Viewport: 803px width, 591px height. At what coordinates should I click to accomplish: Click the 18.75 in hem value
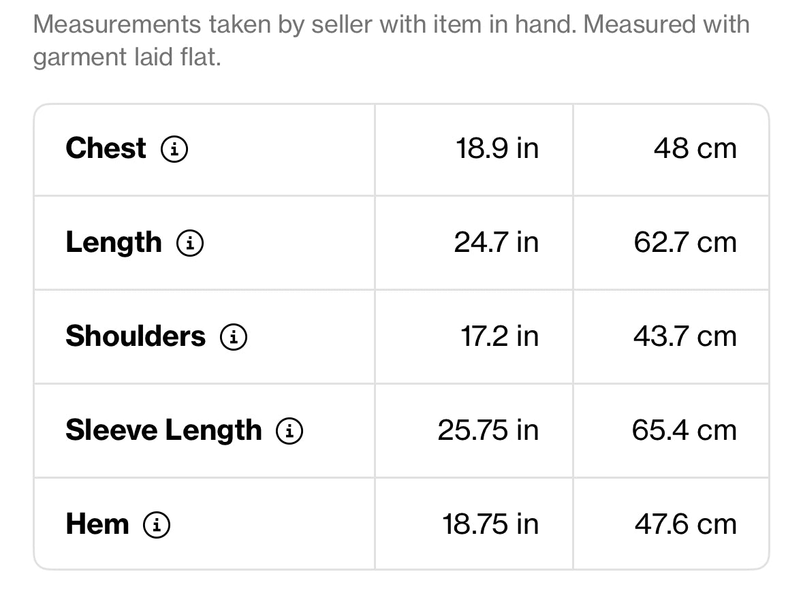coord(490,524)
